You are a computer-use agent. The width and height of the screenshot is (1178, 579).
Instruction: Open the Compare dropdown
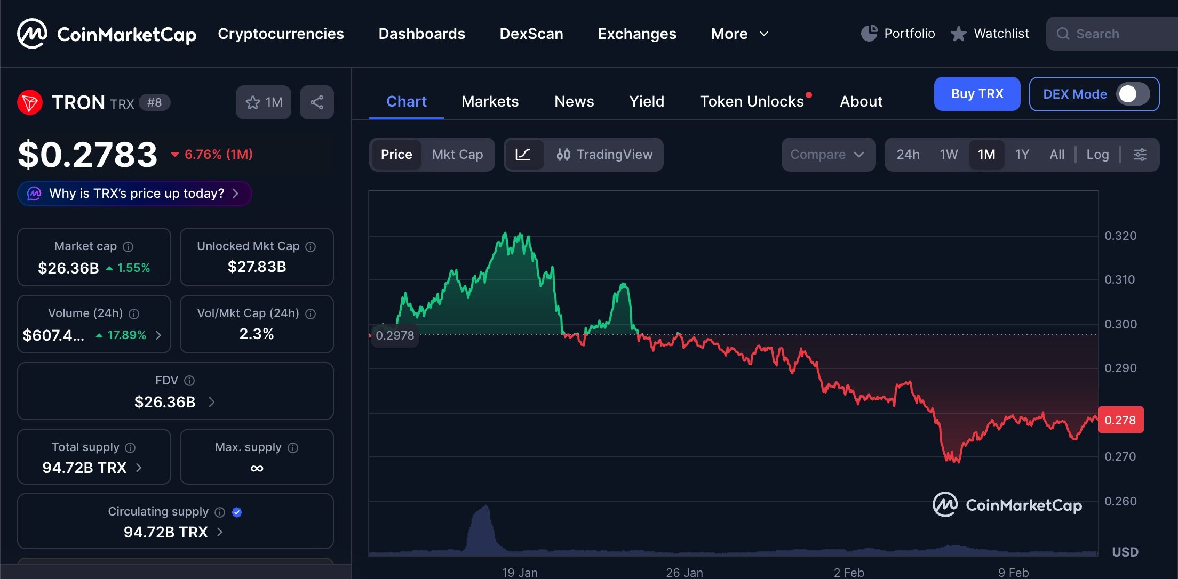tap(828, 155)
